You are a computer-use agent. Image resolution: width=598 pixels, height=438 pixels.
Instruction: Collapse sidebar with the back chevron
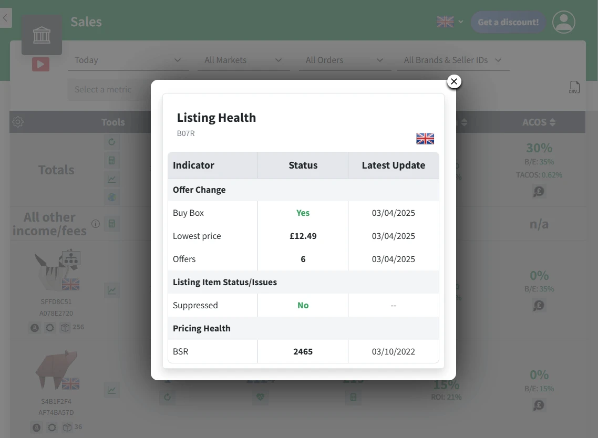[x=5, y=18]
